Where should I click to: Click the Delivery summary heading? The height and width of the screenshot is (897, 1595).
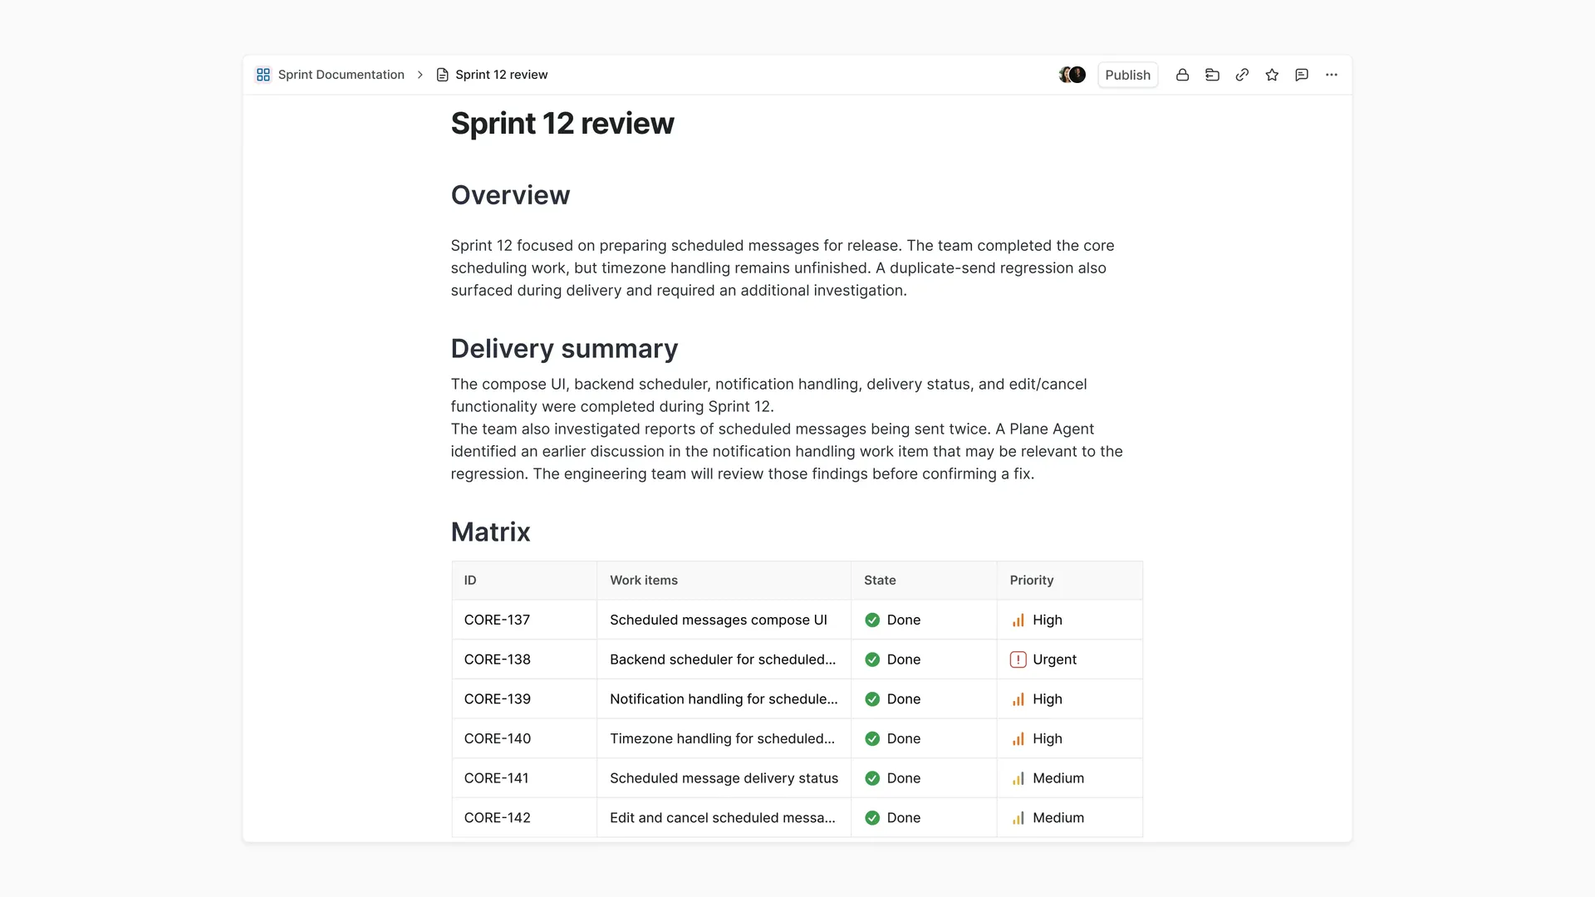(564, 349)
